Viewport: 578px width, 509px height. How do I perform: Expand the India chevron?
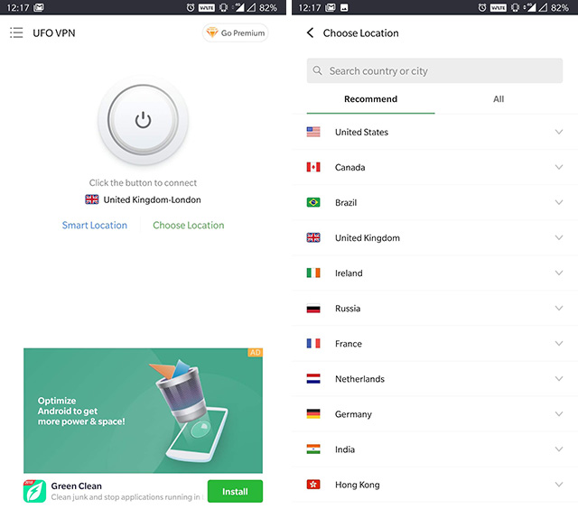559,449
